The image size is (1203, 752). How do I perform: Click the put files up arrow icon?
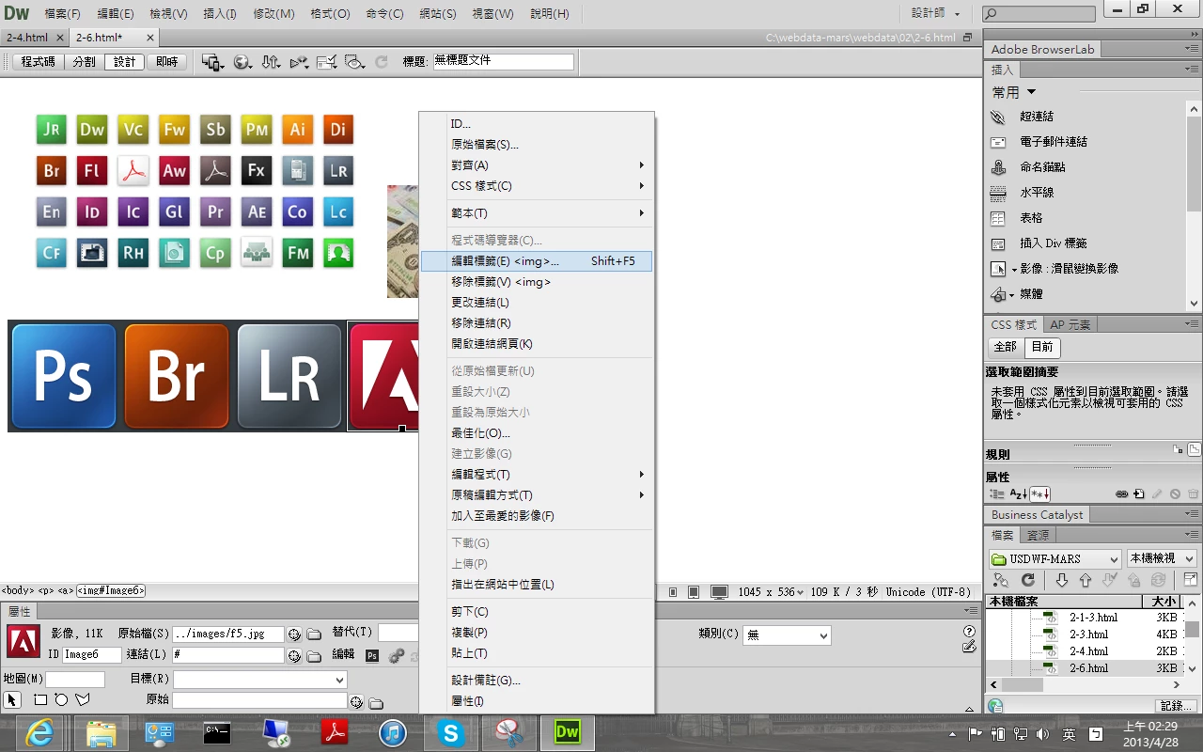coord(1086,580)
